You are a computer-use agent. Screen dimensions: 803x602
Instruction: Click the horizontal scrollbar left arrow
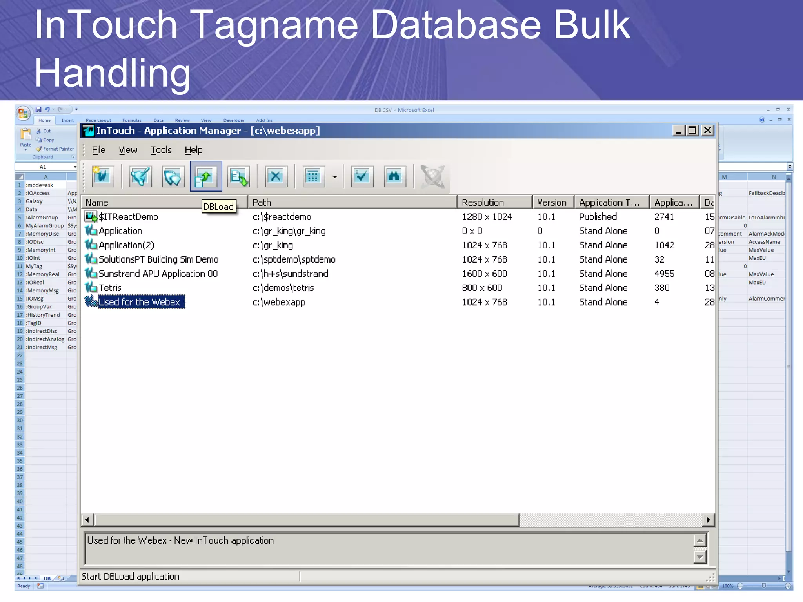coord(87,520)
